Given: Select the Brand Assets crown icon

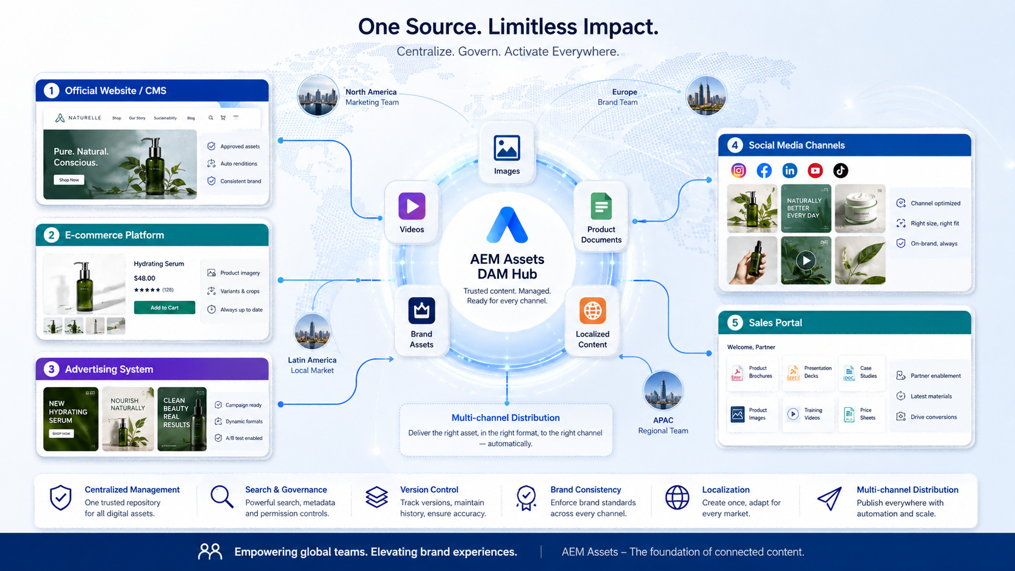Looking at the screenshot, I should coord(421,311).
